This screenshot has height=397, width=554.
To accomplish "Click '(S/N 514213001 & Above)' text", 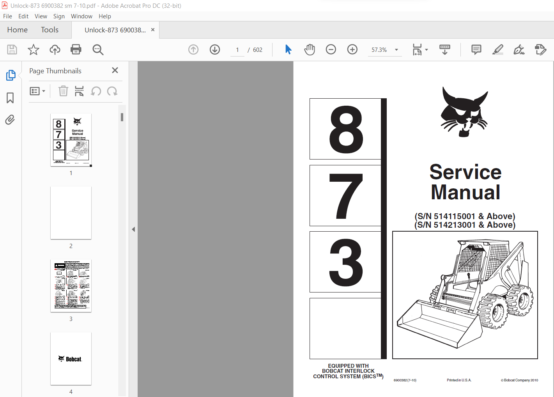I will [x=465, y=225].
